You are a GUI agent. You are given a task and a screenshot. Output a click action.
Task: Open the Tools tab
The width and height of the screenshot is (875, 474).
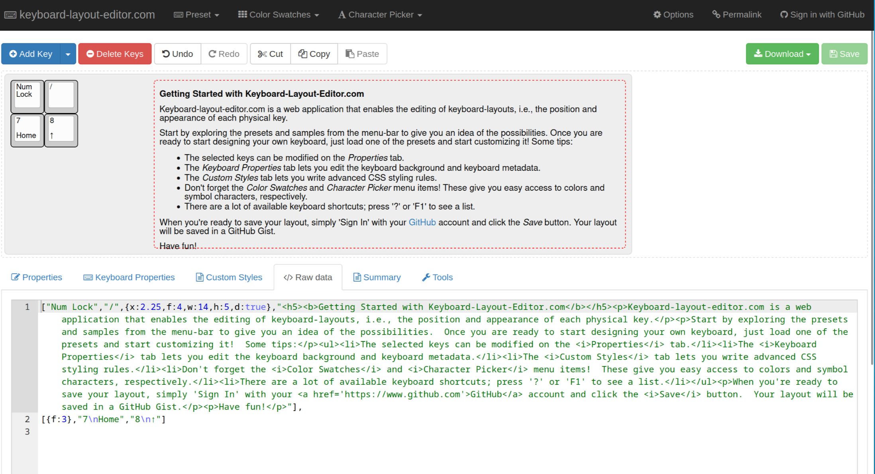(437, 277)
